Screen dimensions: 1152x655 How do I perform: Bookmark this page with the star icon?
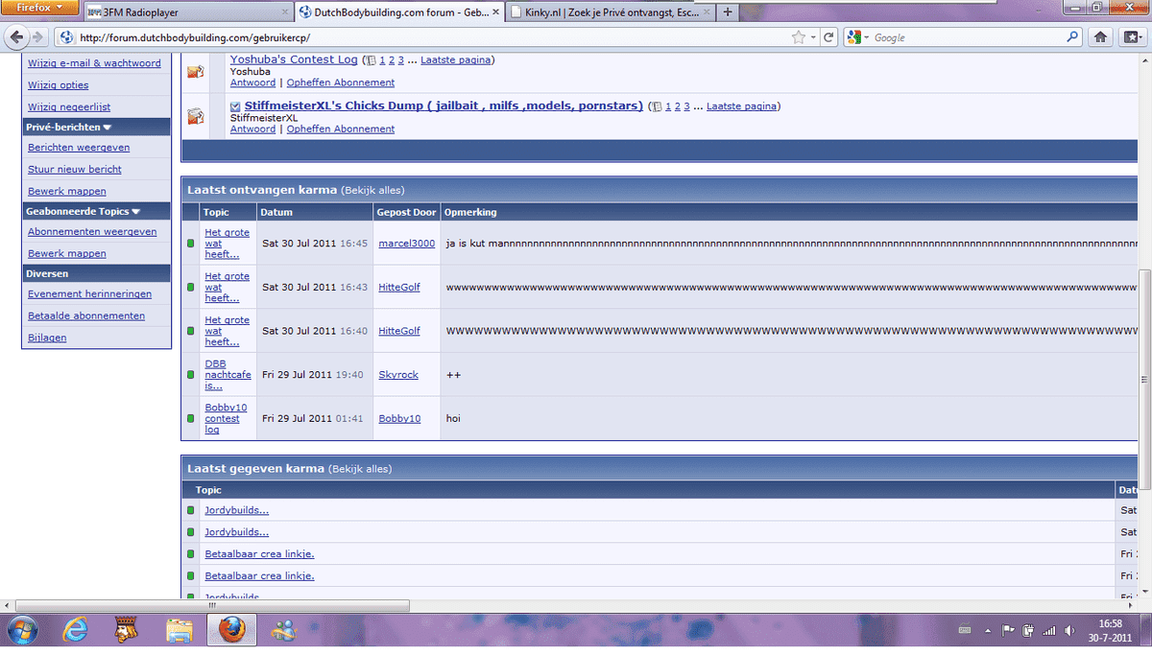799,37
